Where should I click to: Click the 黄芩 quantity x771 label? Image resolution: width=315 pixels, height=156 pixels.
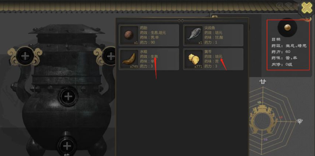pos(198,67)
